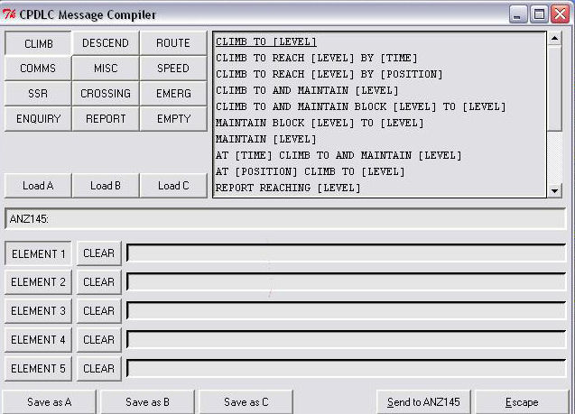
Task: Select the ENQUIRY message category
Action: click(x=38, y=119)
